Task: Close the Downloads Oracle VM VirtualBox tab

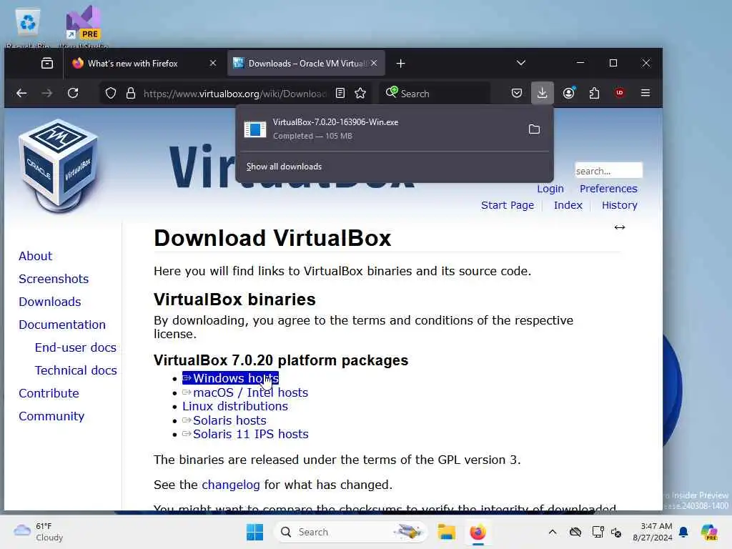Action: pyautogui.click(x=374, y=63)
